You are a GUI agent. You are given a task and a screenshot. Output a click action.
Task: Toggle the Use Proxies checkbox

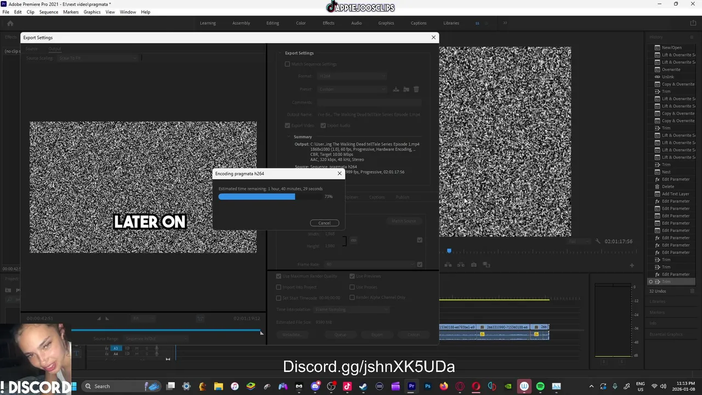pyautogui.click(x=352, y=287)
